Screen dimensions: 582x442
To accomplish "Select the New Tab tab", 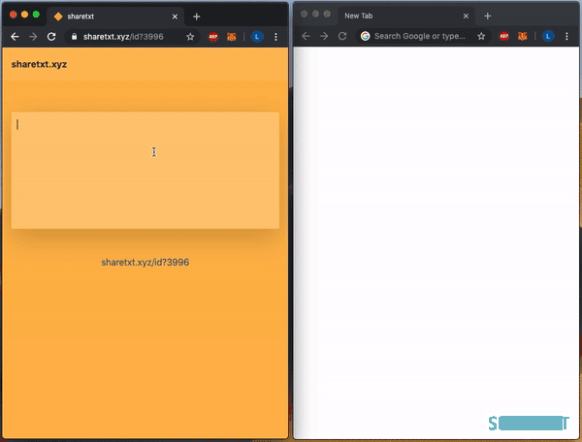I will click(406, 16).
